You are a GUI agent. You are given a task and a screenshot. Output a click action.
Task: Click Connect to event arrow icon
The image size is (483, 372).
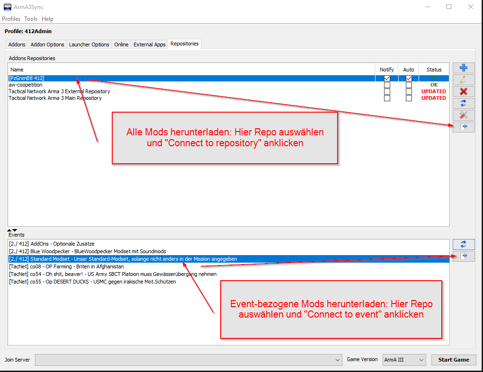[464, 256]
